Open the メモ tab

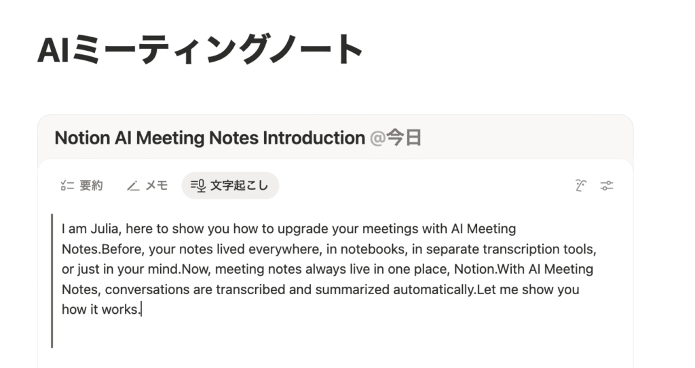click(x=157, y=186)
